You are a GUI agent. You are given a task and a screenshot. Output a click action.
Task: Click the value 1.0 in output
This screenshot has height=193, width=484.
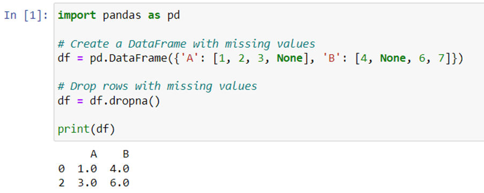(x=87, y=168)
